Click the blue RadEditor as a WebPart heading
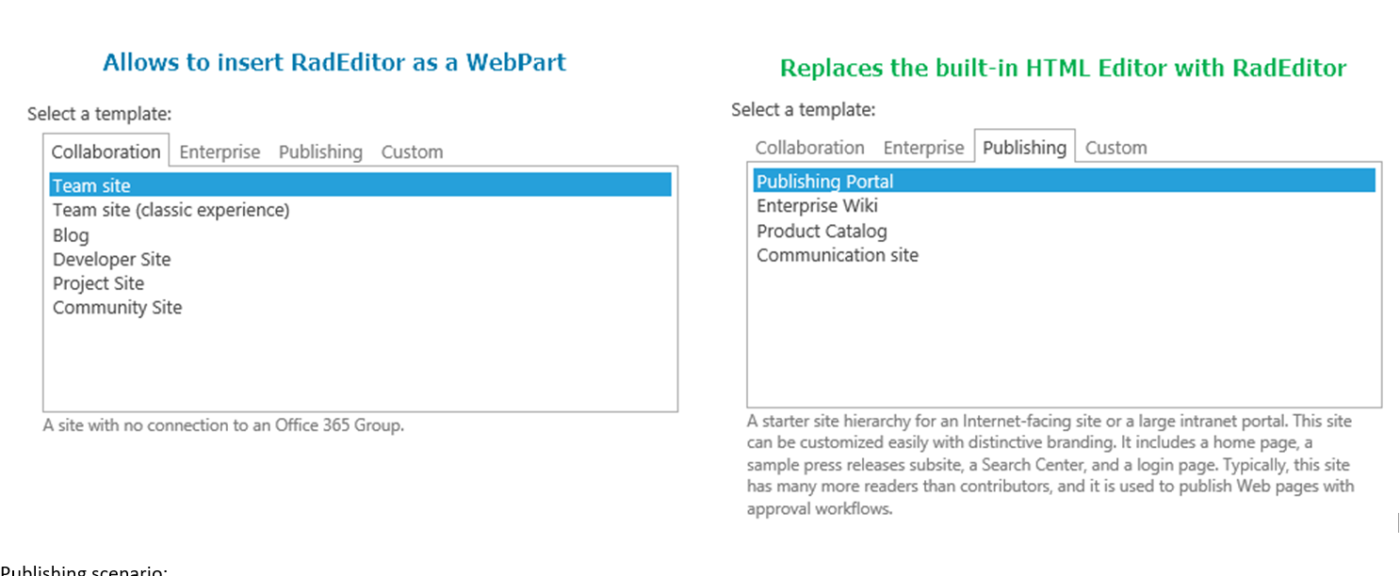1400x576 pixels. click(x=334, y=63)
